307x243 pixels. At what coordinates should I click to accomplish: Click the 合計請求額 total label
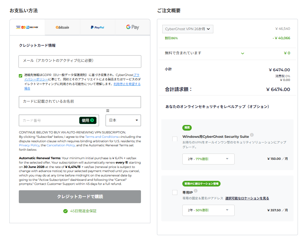(178, 89)
